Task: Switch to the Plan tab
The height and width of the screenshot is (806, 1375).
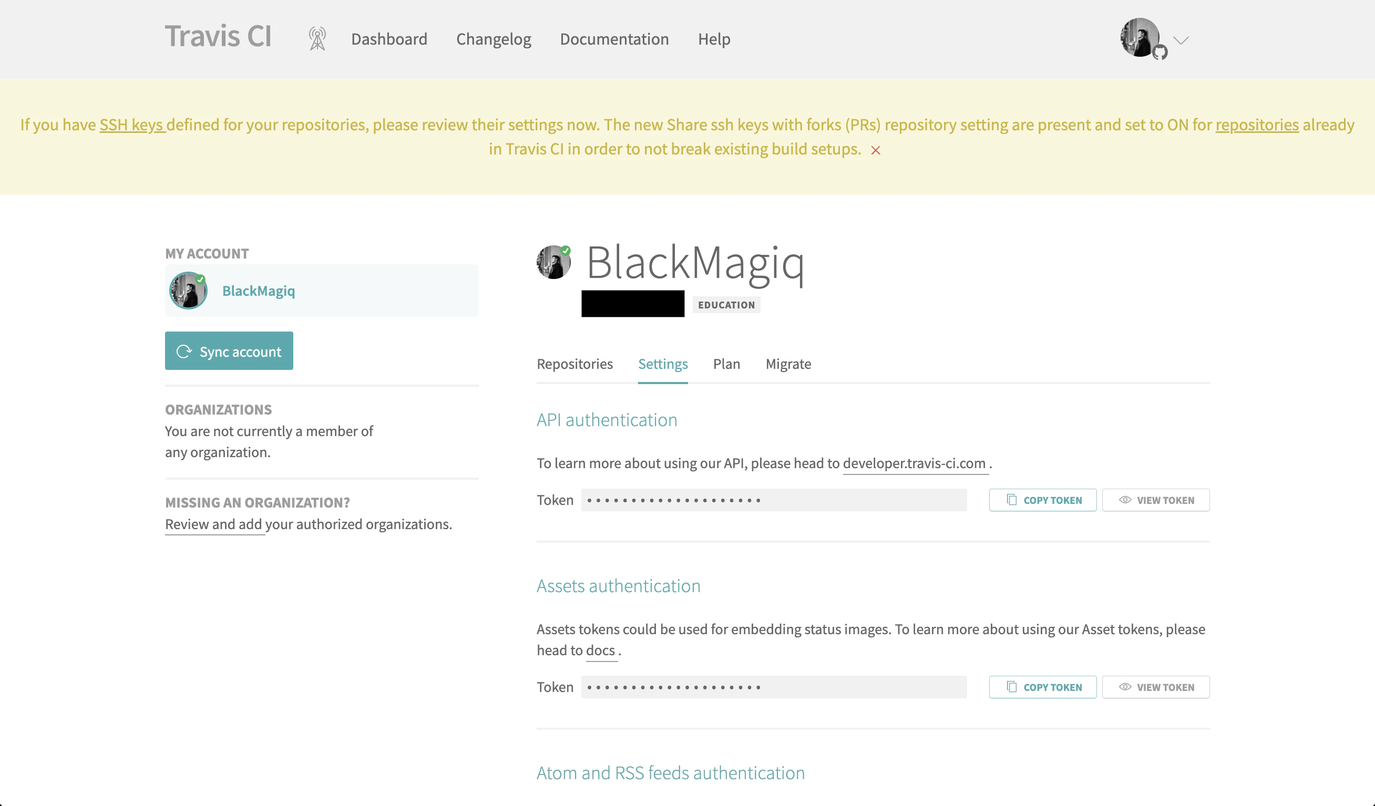Action: 726,364
